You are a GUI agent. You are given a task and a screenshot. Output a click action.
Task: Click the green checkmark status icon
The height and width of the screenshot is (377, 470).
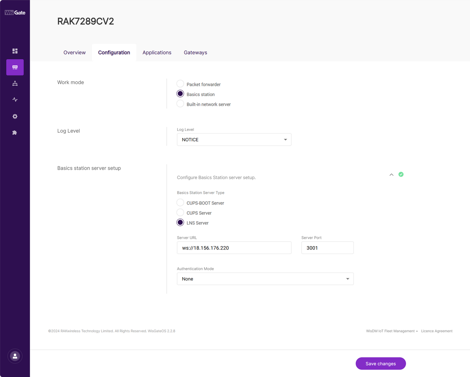coord(401,174)
